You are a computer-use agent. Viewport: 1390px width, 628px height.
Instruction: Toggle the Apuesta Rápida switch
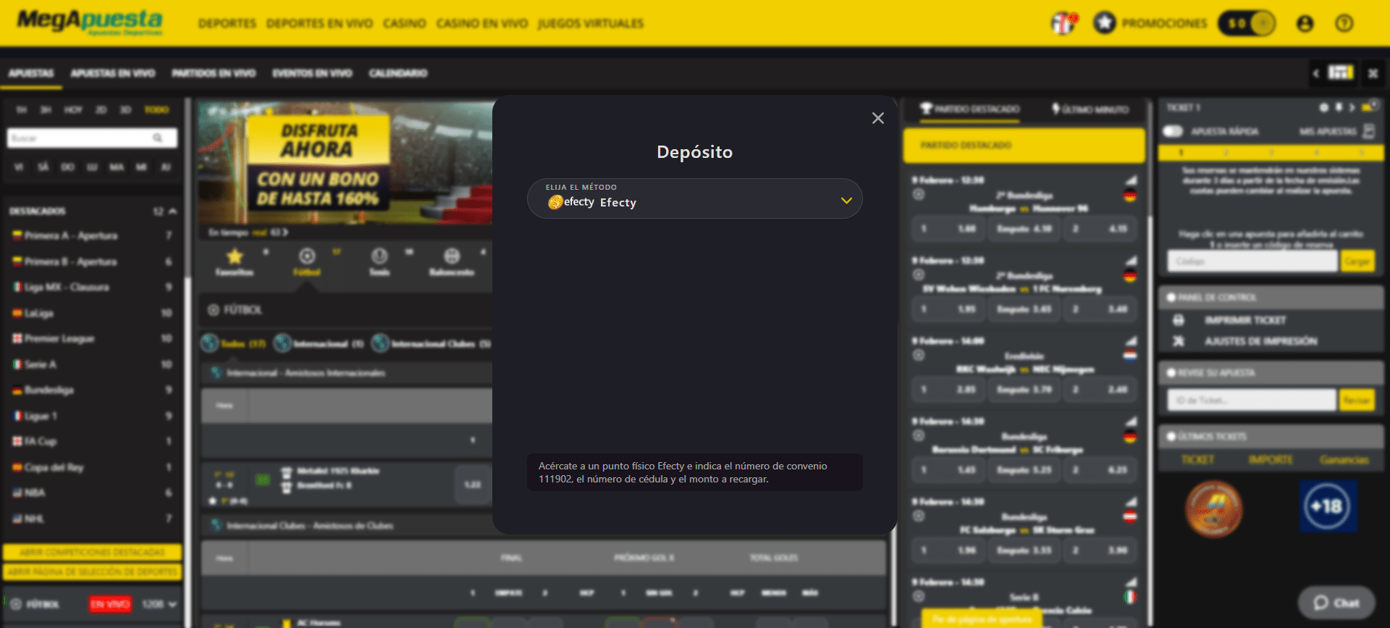pyautogui.click(x=1173, y=131)
